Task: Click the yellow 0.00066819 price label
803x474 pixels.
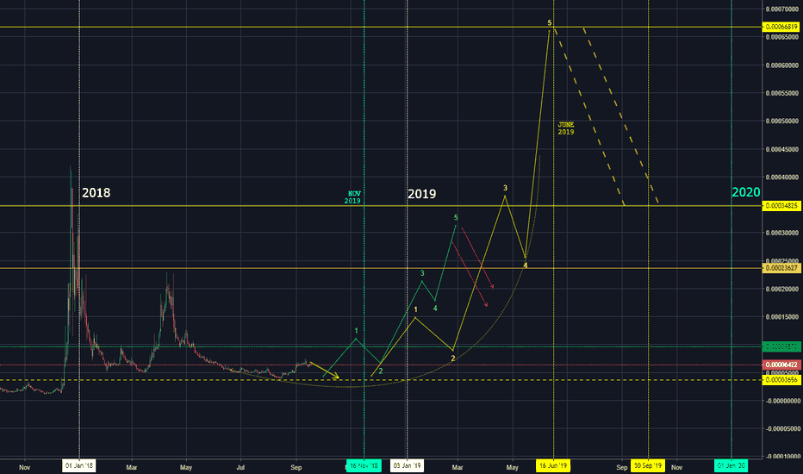Action: tap(781, 27)
